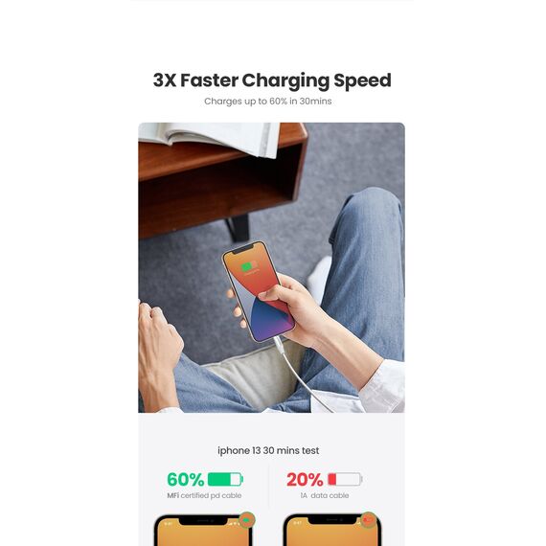This screenshot has width=546, height=546.
Task: Click the phone held in the hand
Action: point(259,291)
